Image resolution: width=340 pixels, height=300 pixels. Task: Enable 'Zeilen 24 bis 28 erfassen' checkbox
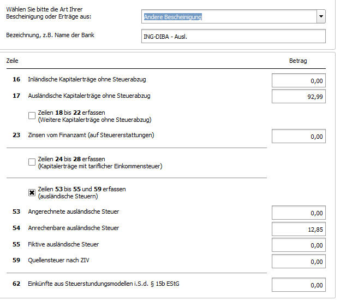coord(32,162)
